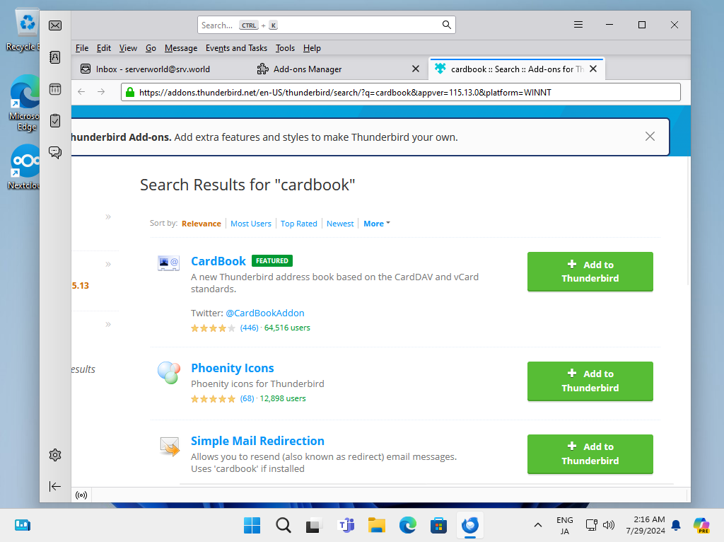Dismiss the Thunderbird Add-ons welcome banner
Screen dimensions: 724x542
click(650, 137)
